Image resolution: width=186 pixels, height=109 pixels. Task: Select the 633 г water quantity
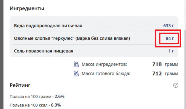click(x=168, y=26)
